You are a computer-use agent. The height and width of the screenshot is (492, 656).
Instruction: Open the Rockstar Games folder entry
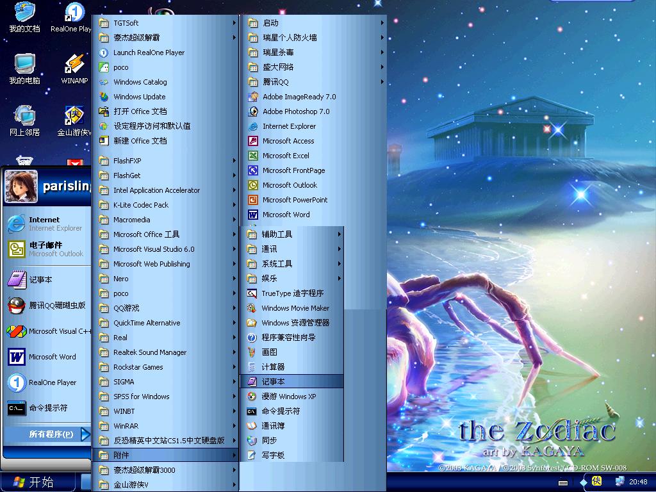pos(166,367)
